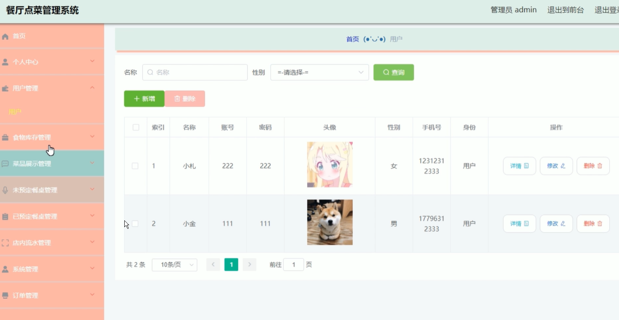Click the icon beside 用户管理

point(5,88)
